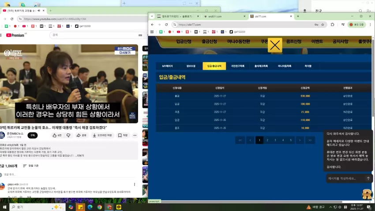The width and height of the screenshot is (375, 211).
Task: Click the password key icon in okr77 address bar
Action: (x=316, y=25)
